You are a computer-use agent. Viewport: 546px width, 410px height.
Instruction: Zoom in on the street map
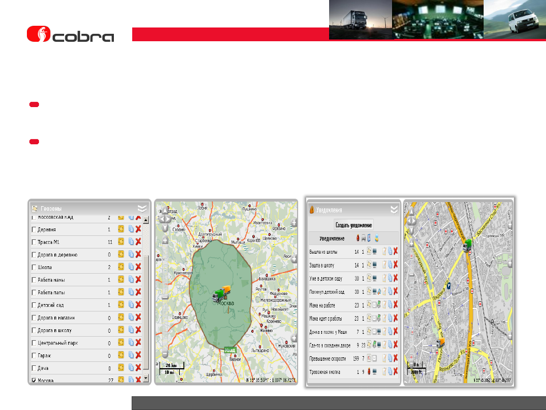pyautogui.click(x=412, y=243)
